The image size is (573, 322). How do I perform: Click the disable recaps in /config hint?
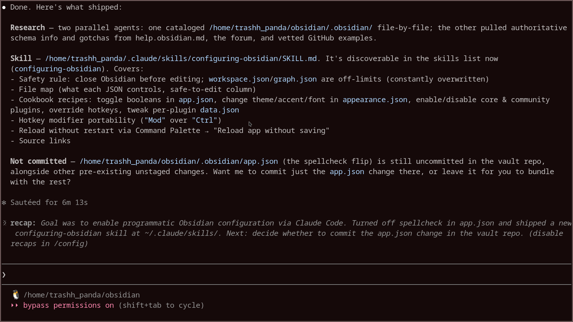(x=287, y=238)
